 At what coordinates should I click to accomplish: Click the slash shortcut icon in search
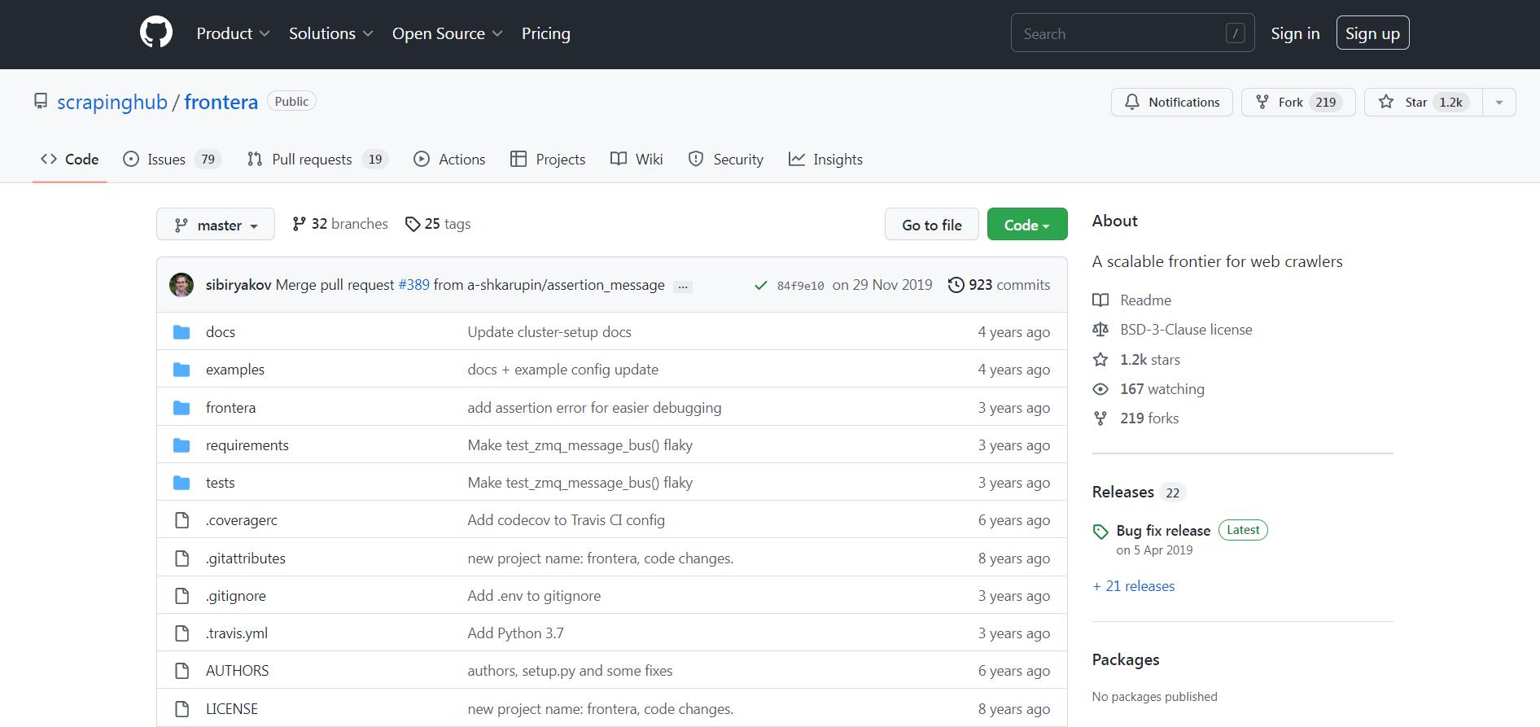pos(1236,33)
